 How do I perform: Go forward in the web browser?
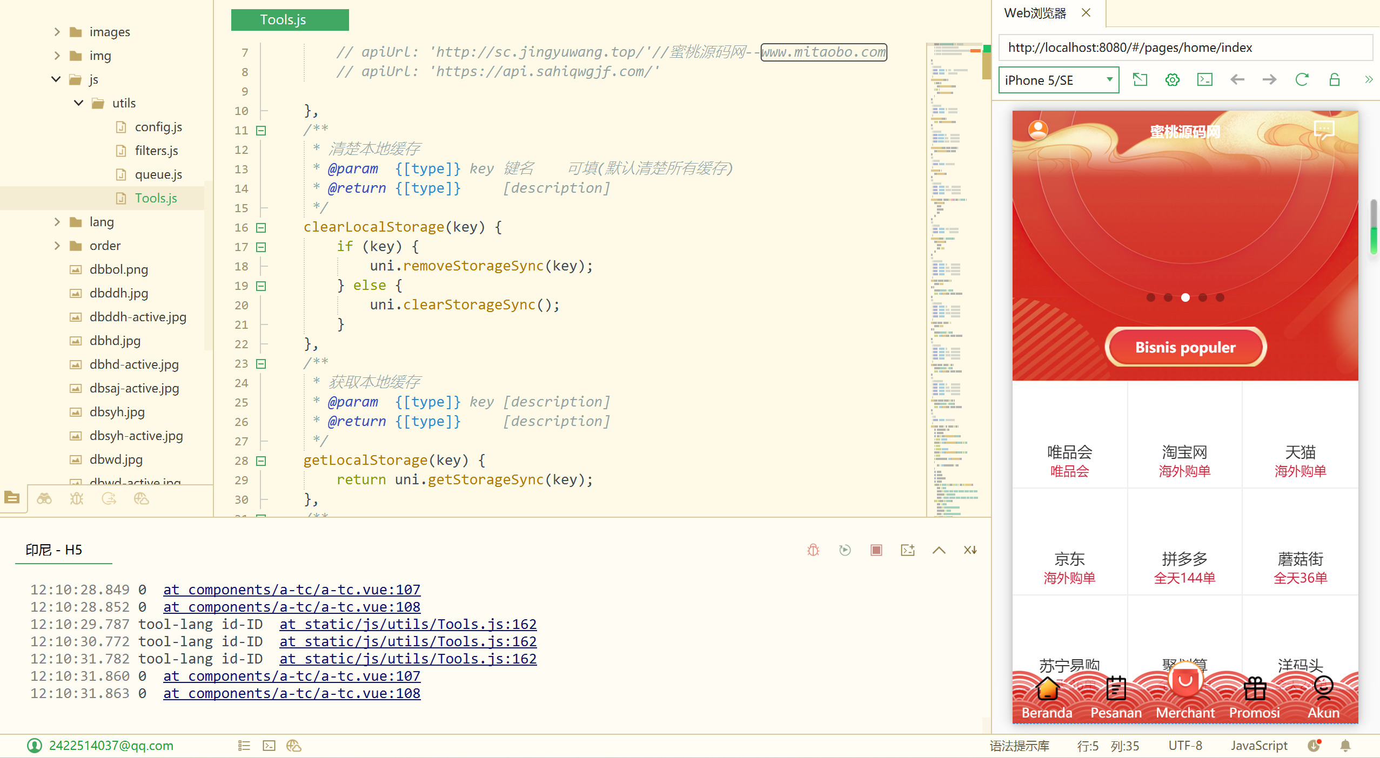1270,80
